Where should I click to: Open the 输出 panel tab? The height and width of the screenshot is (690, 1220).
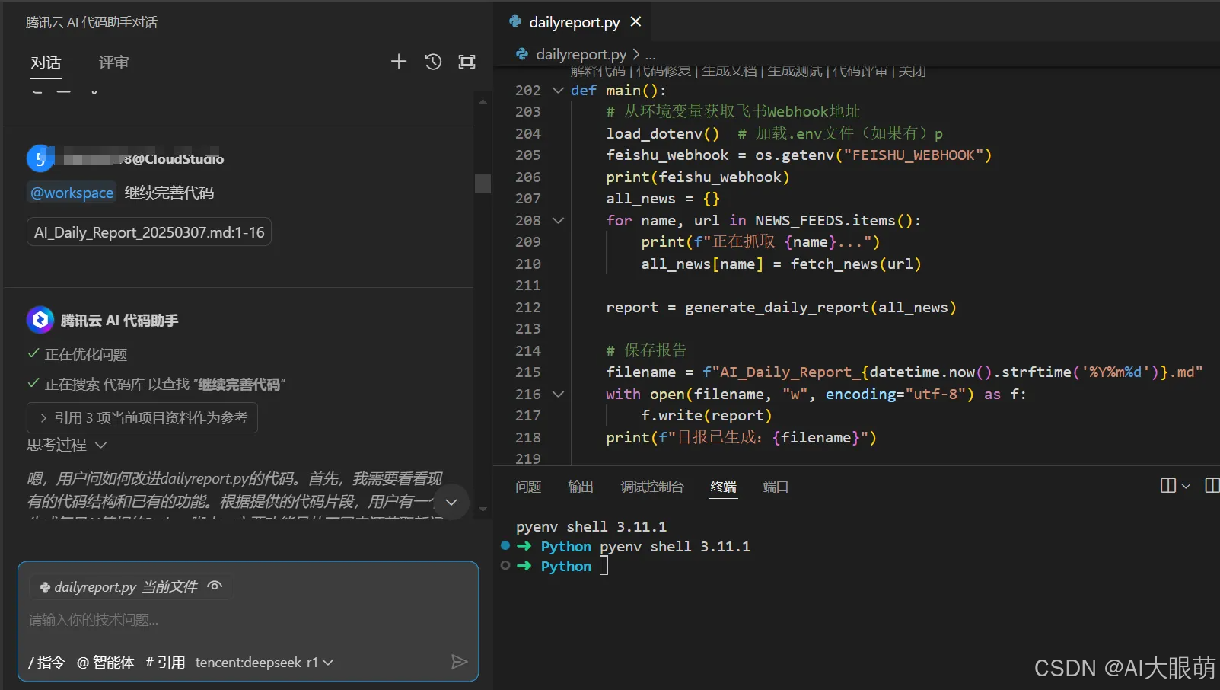tap(581, 487)
